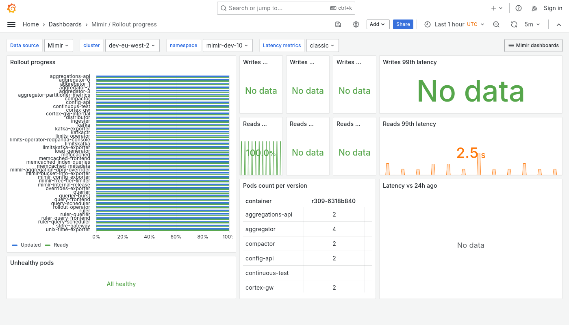
Task: Navigate to Dashboards breadcrumb
Action: (65, 24)
